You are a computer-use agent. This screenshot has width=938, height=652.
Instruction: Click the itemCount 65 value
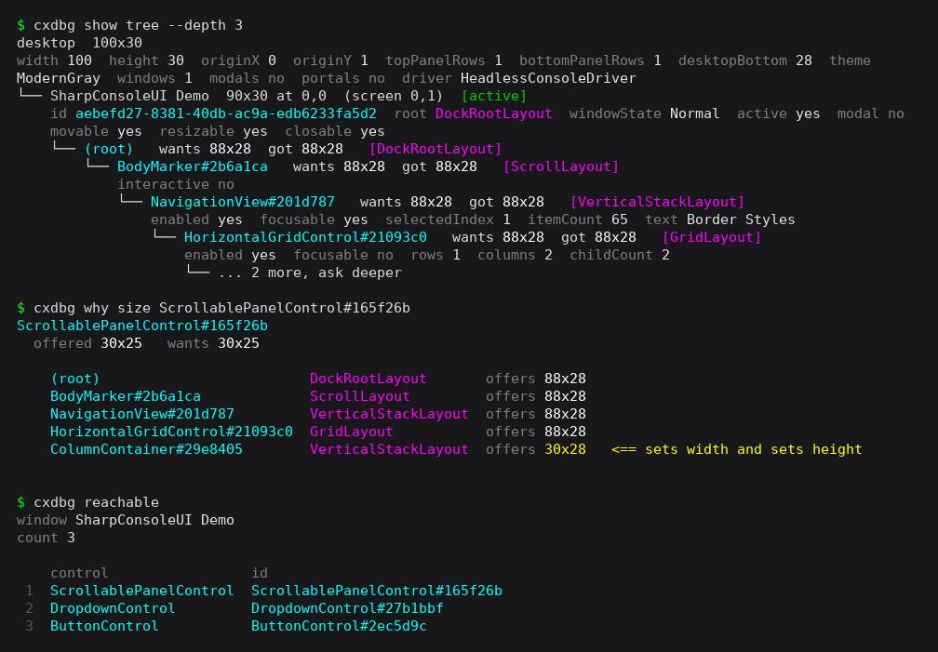click(x=619, y=220)
